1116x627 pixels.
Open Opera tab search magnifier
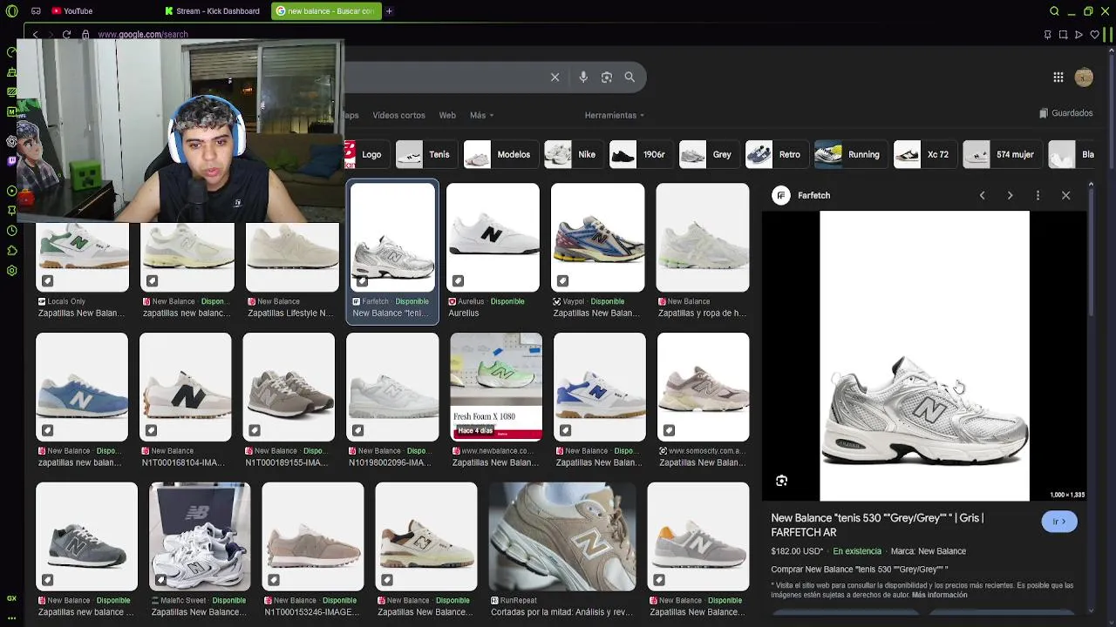pyautogui.click(x=1054, y=11)
